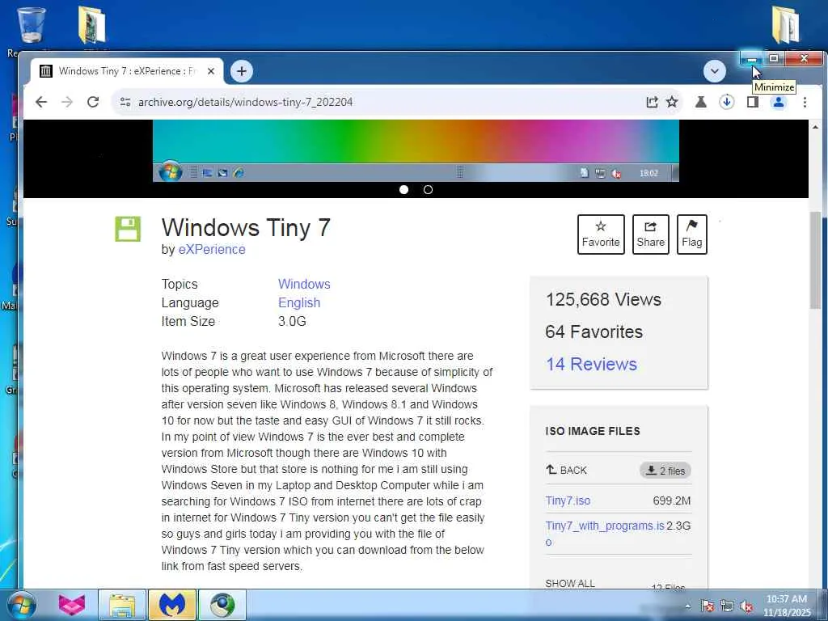
Task: Select the Windows Tiny 7 browser tab
Action: 127,71
